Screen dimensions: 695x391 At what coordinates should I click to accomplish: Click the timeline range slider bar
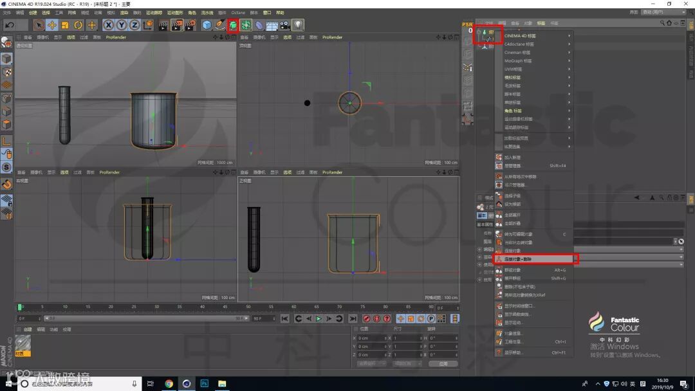pyautogui.click(x=146, y=319)
